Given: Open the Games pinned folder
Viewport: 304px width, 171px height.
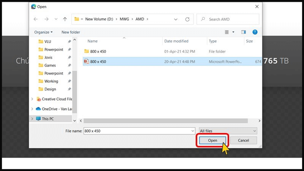Looking at the screenshot, I should pyautogui.click(x=50, y=65).
